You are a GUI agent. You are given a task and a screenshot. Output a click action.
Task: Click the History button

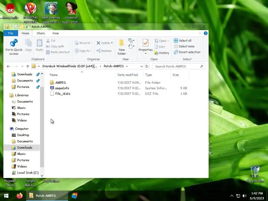click(162, 53)
